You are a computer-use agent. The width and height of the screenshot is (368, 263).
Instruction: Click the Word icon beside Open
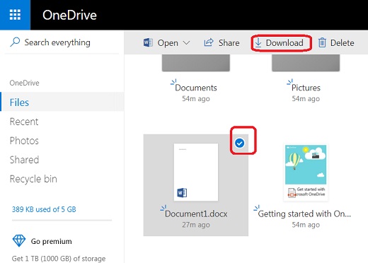click(148, 42)
